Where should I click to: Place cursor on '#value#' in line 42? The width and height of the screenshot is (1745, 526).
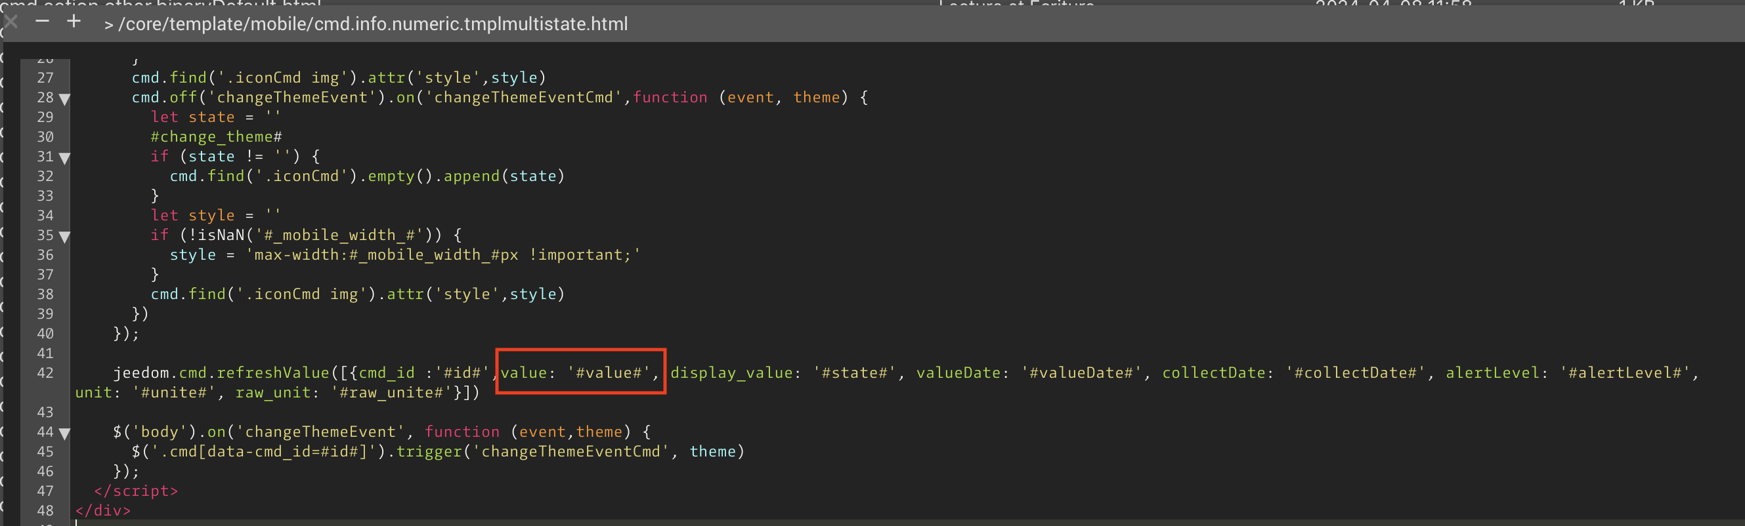[609, 373]
